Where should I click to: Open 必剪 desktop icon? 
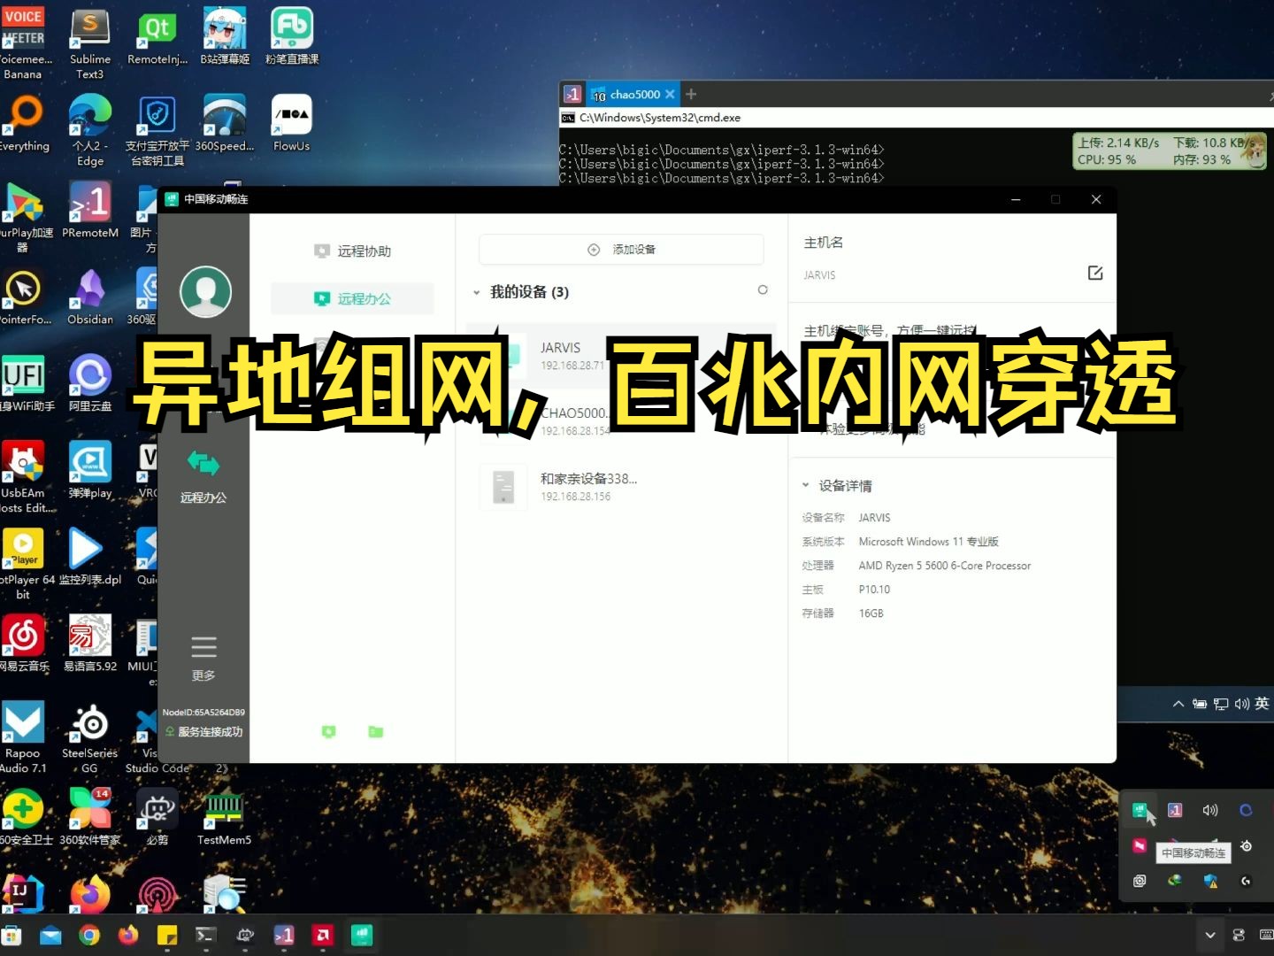pos(157,817)
